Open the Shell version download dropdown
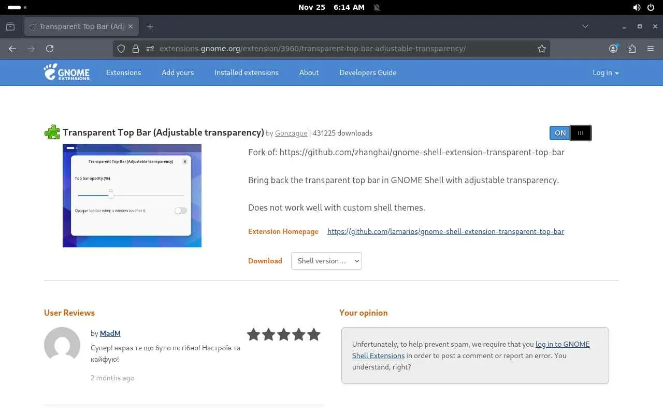The height and width of the screenshot is (414, 663). (x=326, y=261)
